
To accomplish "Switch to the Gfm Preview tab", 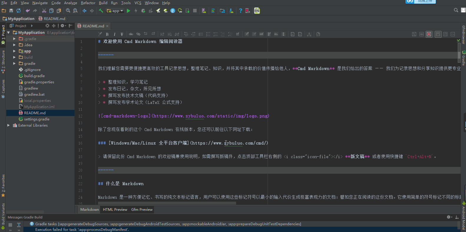I will [x=142, y=209].
